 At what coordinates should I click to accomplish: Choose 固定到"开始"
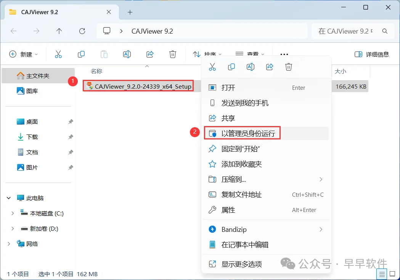(x=266, y=149)
